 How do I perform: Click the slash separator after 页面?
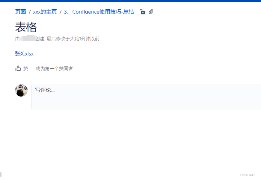coord(29,12)
